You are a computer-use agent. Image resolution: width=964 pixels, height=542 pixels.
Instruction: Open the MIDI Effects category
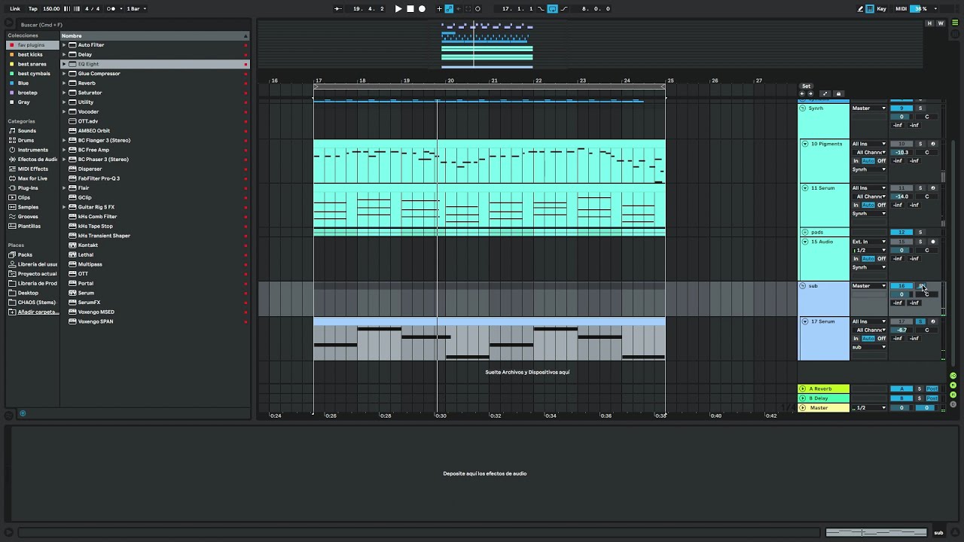tap(32, 169)
